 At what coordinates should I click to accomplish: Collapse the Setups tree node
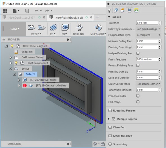click(11, 69)
